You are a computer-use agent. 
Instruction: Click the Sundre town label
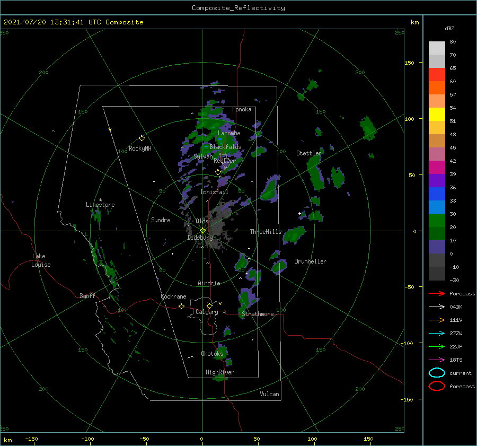(161, 220)
